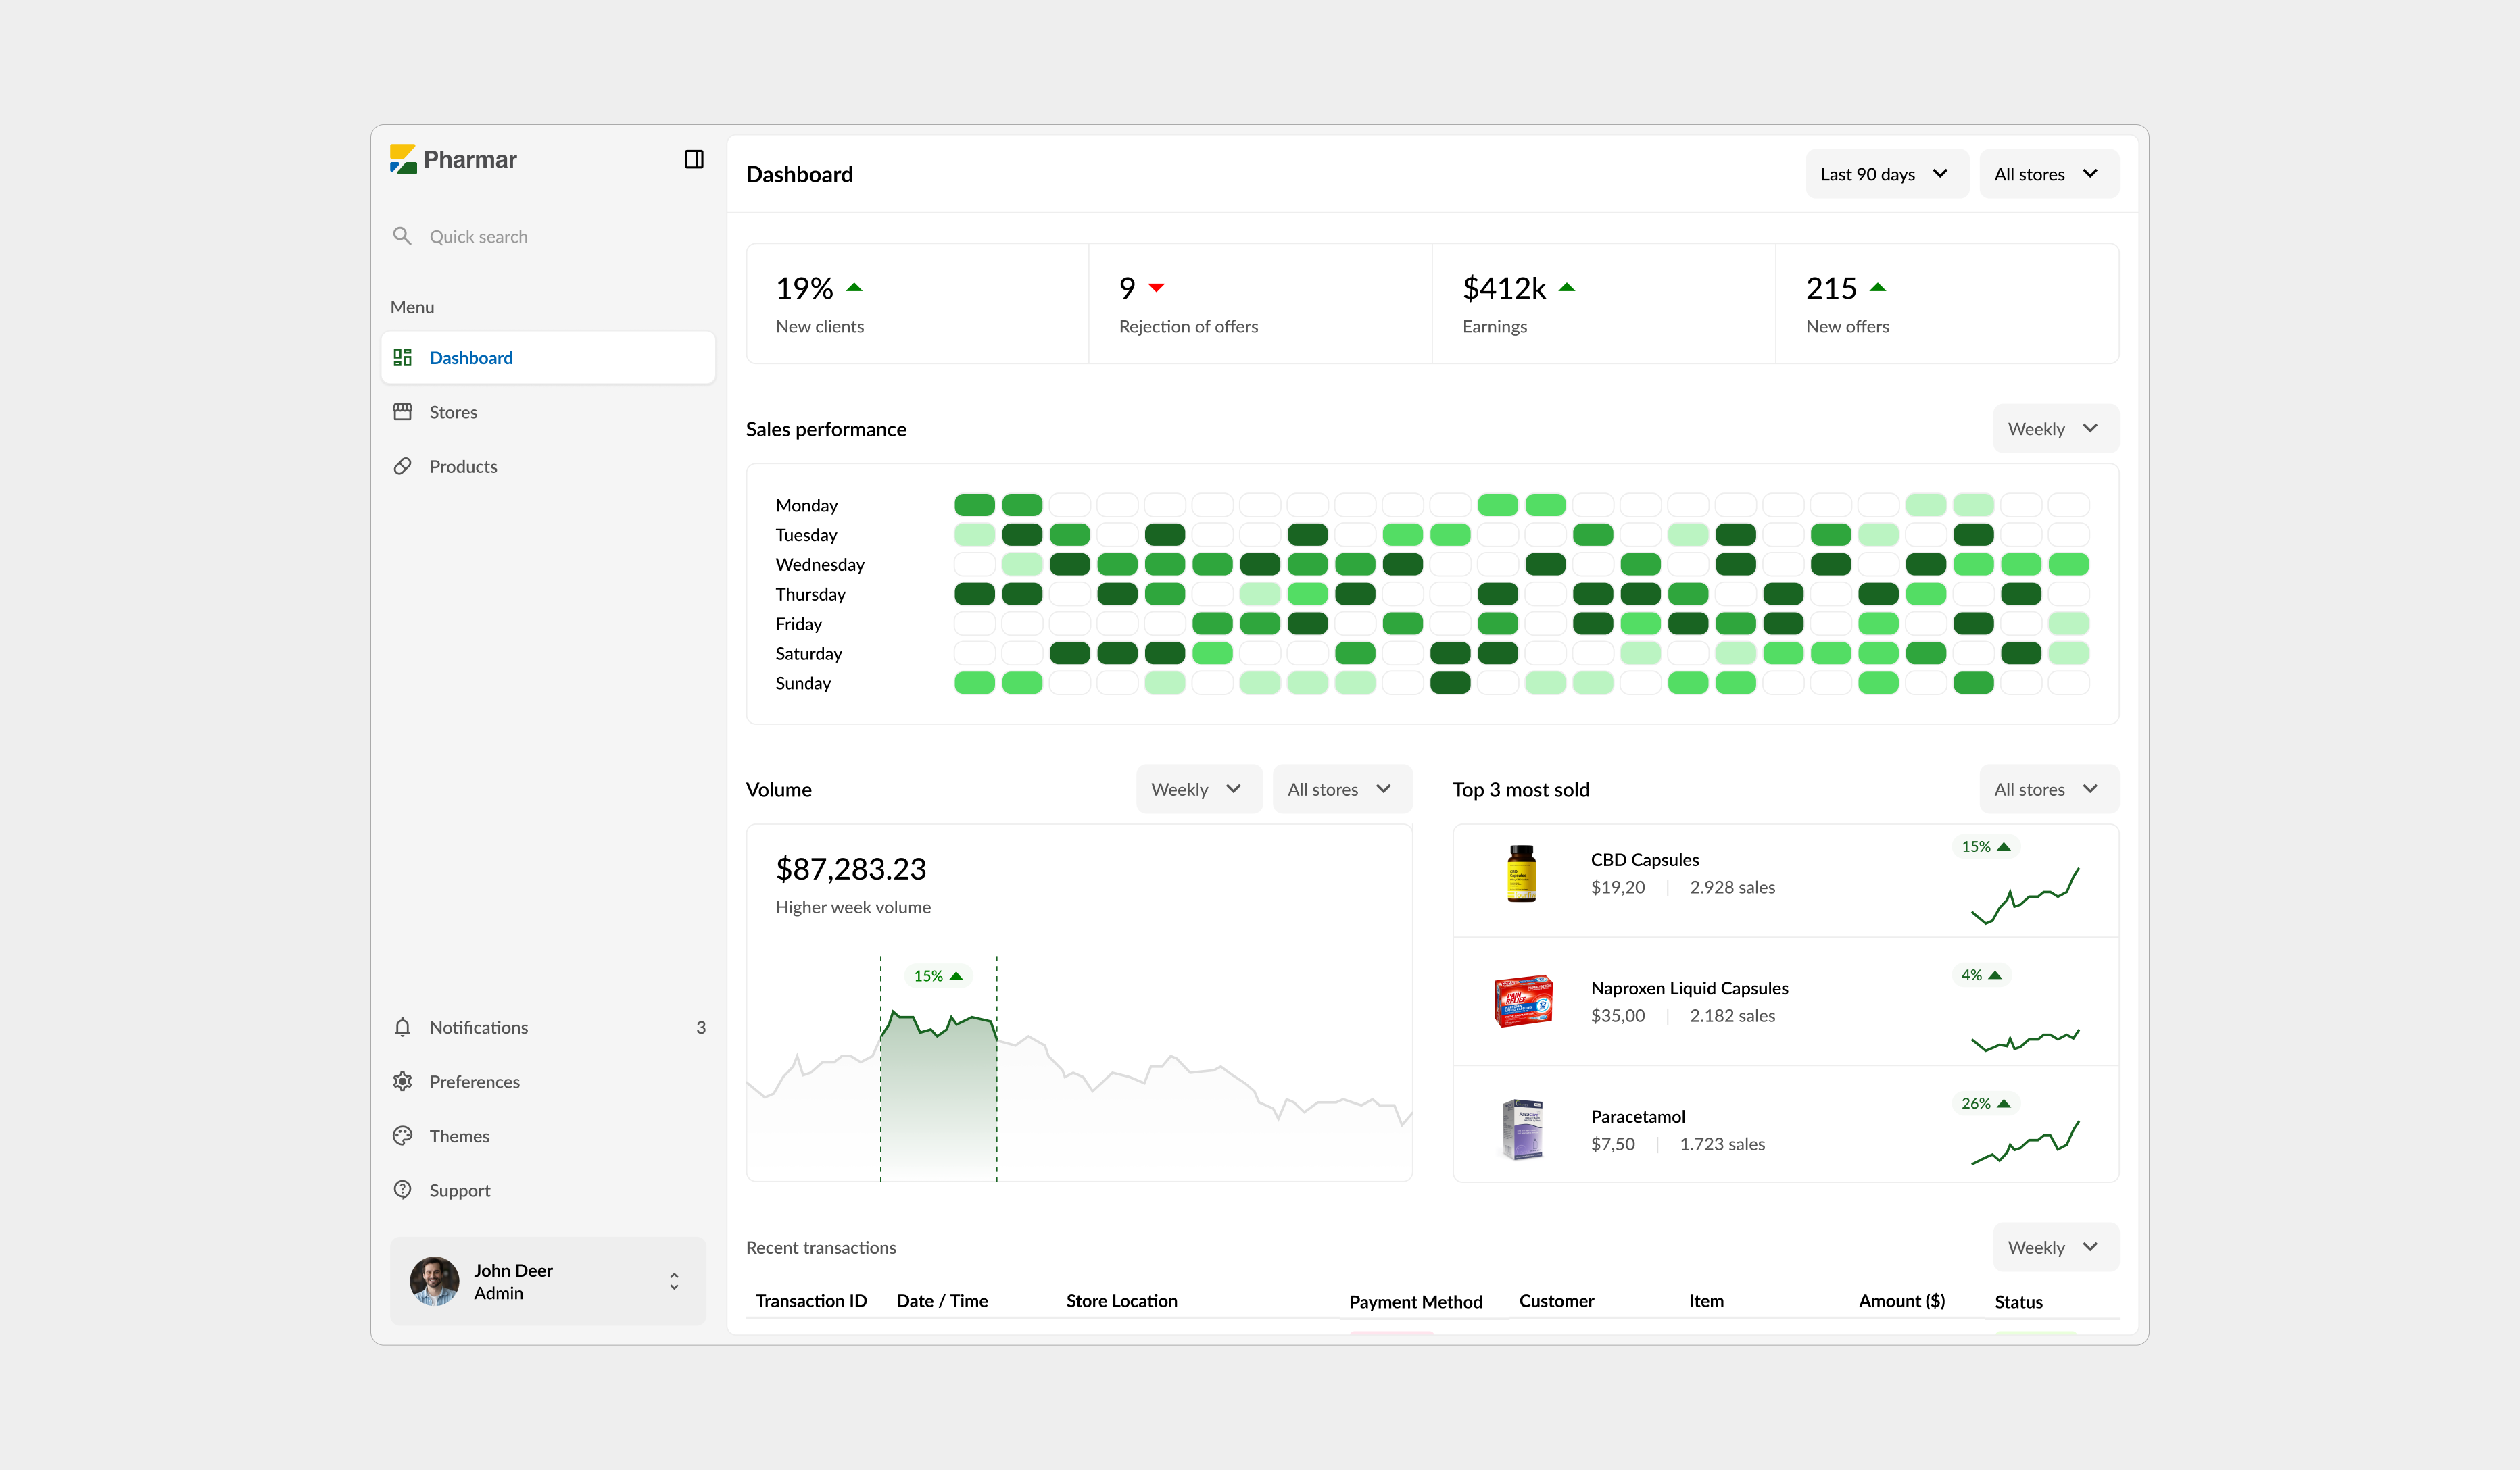This screenshot has width=2520, height=1470.
Task: Click the Quick search magnifier icon
Action: (x=402, y=236)
